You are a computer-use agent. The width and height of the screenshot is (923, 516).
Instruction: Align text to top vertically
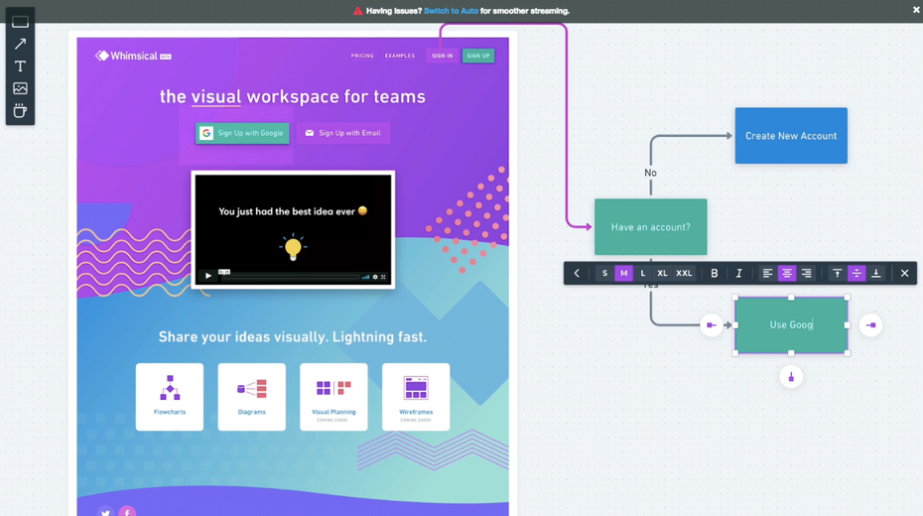pyautogui.click(x=837, y=273)
